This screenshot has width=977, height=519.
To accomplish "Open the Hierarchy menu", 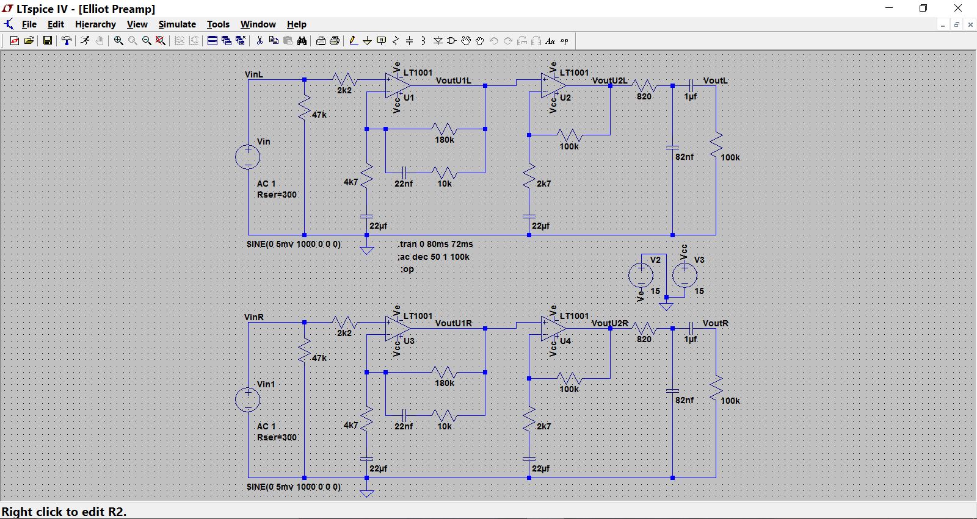I will tap(95, 24).
